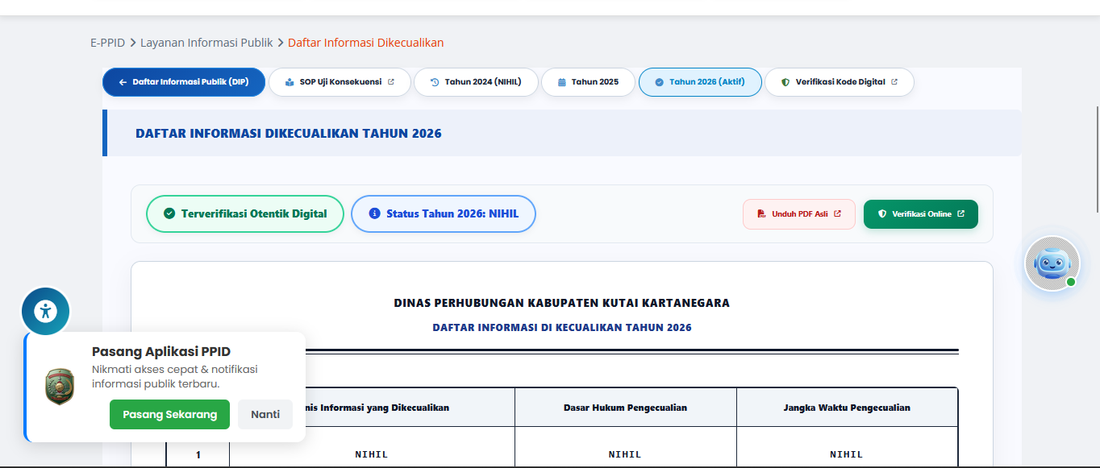Screen dimensions: 1100x468
Task: Open the accessibility widget icon
Action: pyautogui.click(x=46, y=310)
